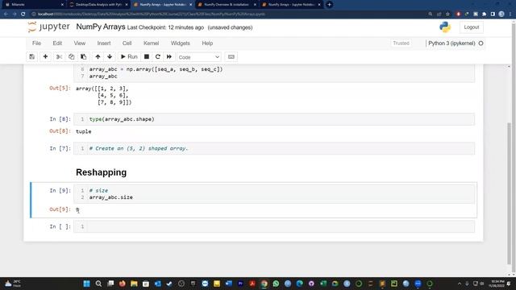Open Chrome from the taskbar
The image size is (516, 290).
264,284
